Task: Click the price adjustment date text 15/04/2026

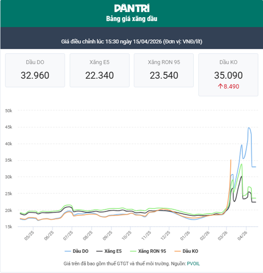Action: click(146, 42)
